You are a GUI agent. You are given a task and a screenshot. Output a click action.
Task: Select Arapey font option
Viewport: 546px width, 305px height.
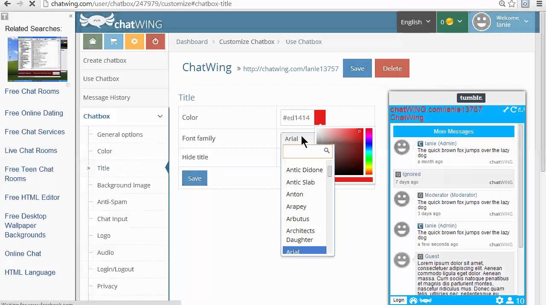[296, 206]
